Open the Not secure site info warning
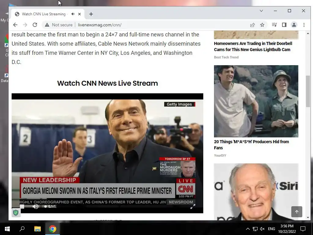313x235 pixels. pyautogui.click(x=58, y=25)
